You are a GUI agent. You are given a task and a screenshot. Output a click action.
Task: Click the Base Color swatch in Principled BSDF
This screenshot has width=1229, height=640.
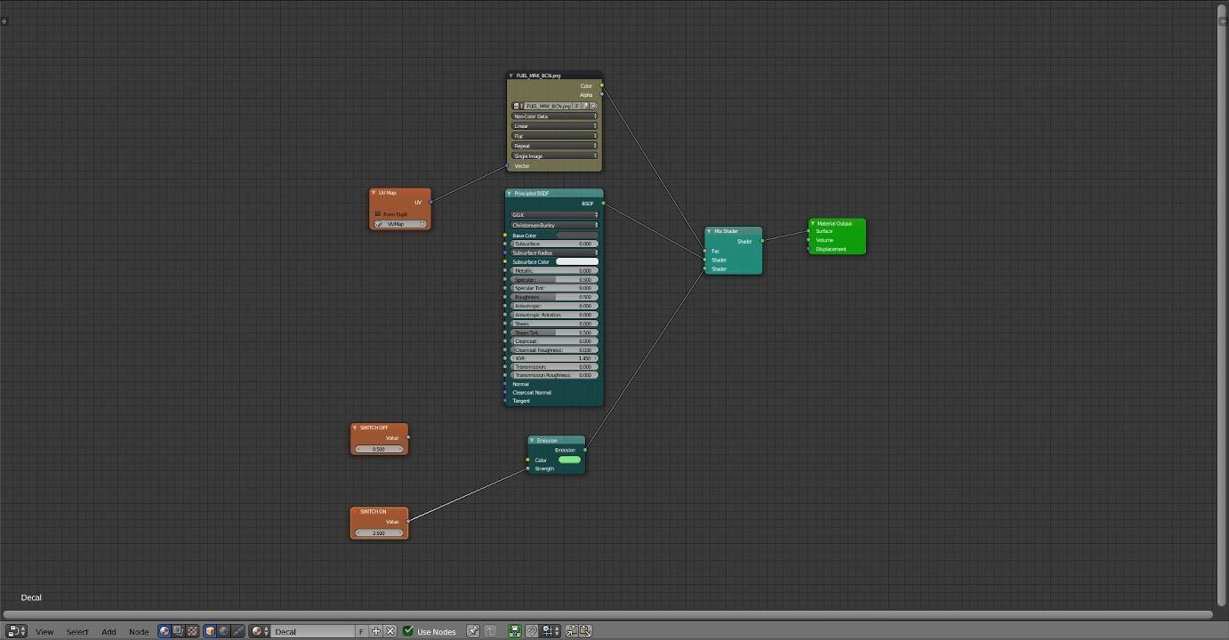577,236
